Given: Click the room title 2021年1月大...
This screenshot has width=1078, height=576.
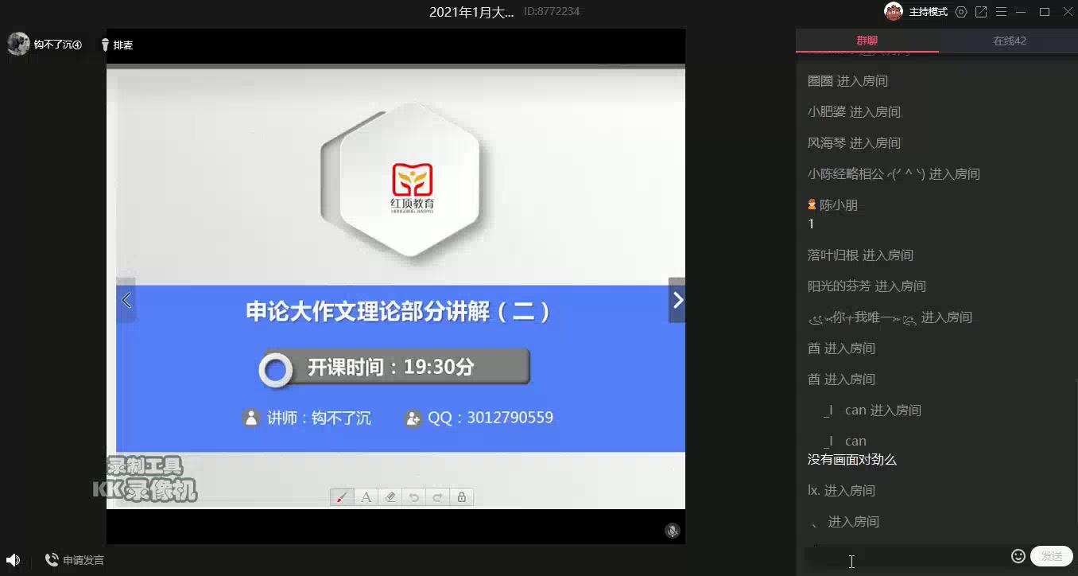Looking at the screenshot, I should point(471,12).
